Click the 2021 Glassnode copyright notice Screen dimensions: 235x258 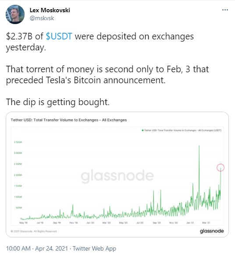[34, 231]
